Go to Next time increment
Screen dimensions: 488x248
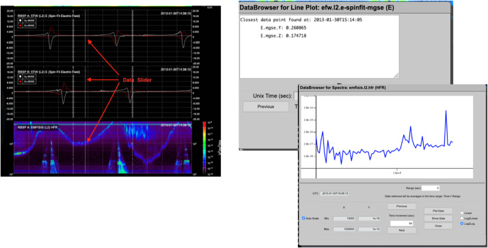[401, 230]
